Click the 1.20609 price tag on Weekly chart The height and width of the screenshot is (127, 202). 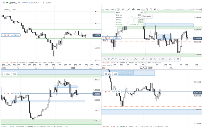[97, 35]
